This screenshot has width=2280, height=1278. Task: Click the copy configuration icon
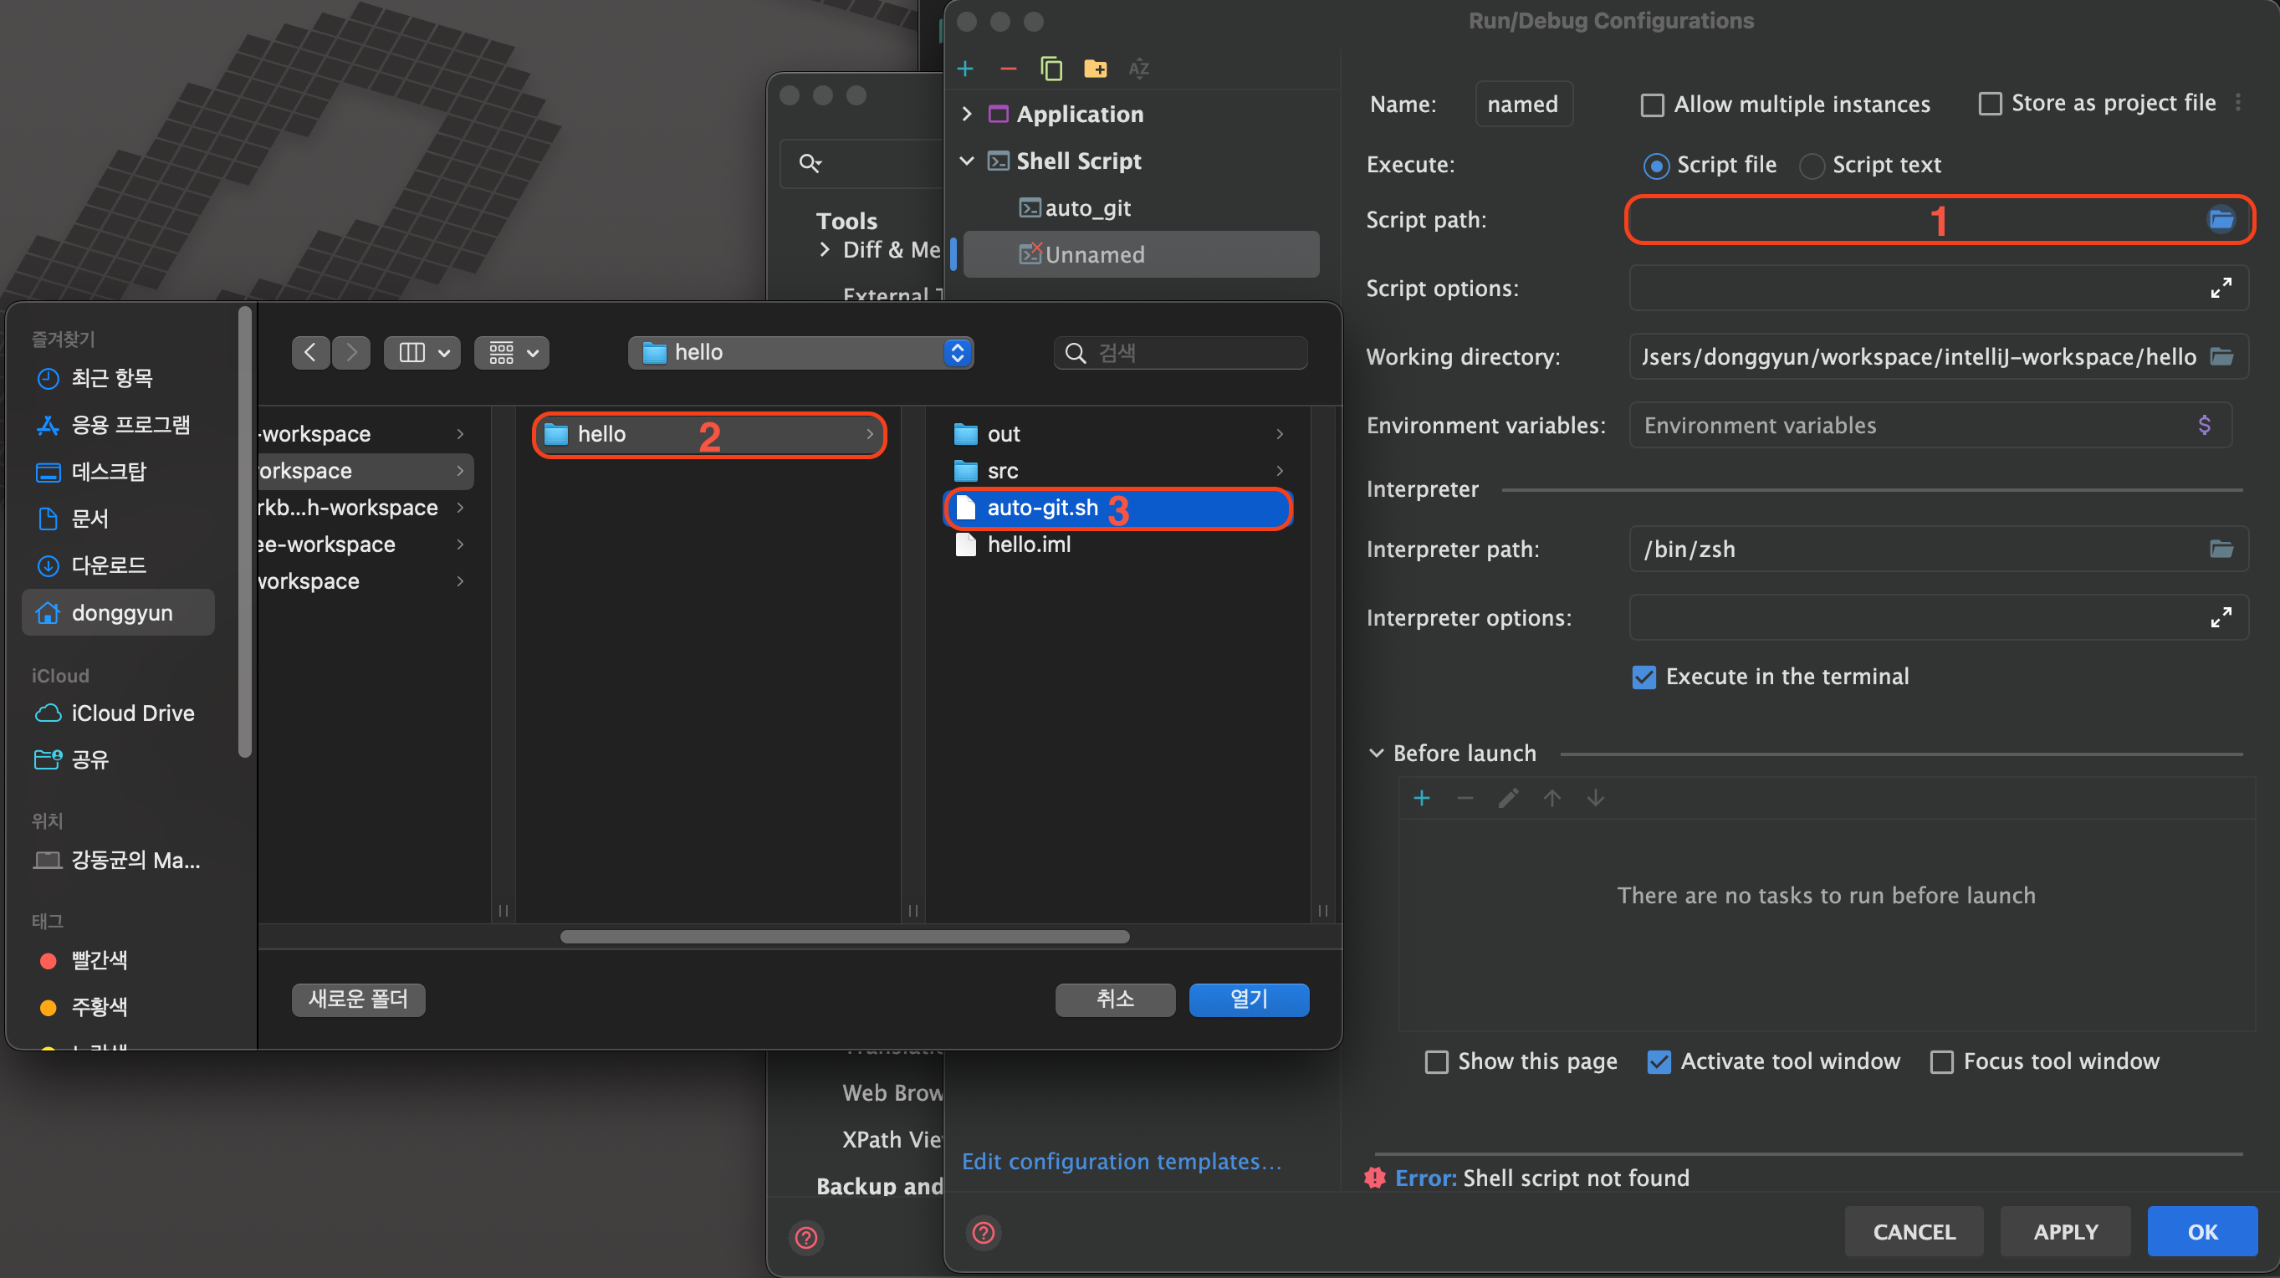(x=1051, y=68)
